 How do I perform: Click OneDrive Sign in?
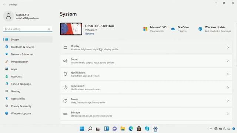[183, 31]
